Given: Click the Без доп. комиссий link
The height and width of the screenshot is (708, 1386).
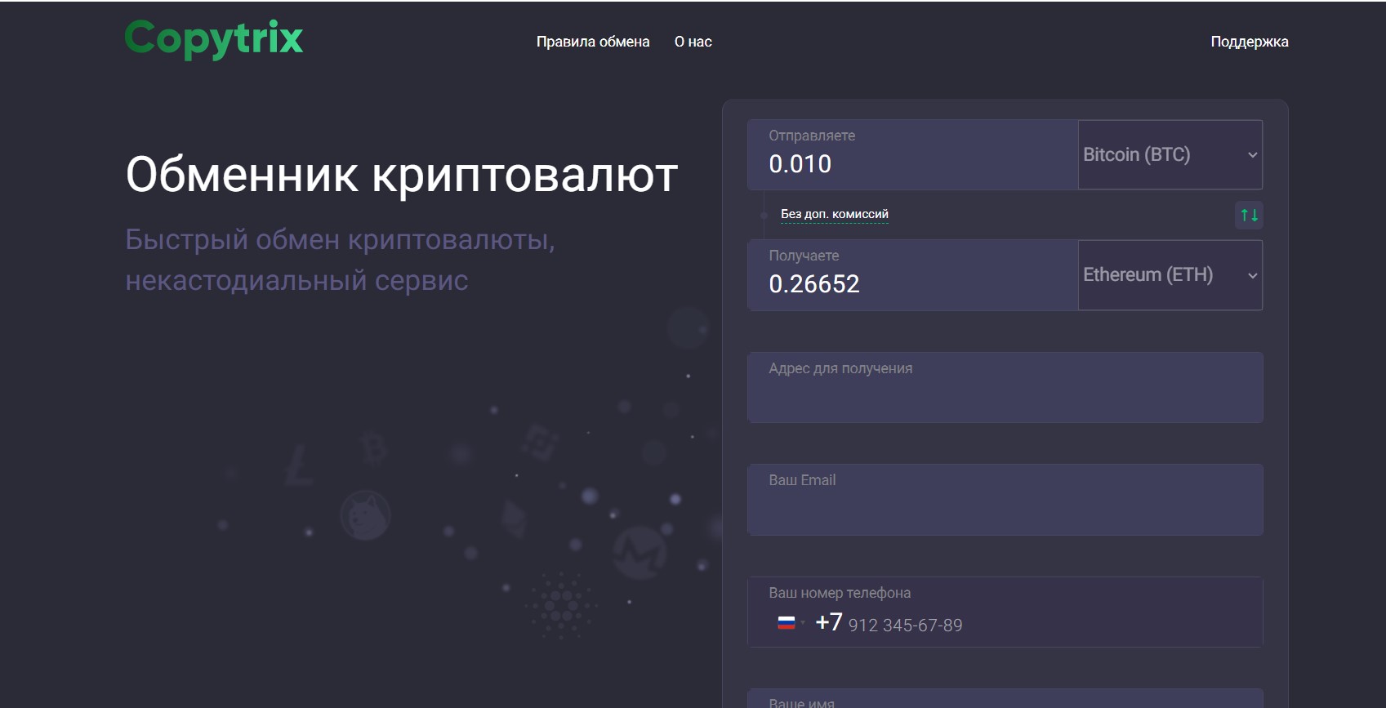Looking at the screenshot, I should (x=834, y=214).
